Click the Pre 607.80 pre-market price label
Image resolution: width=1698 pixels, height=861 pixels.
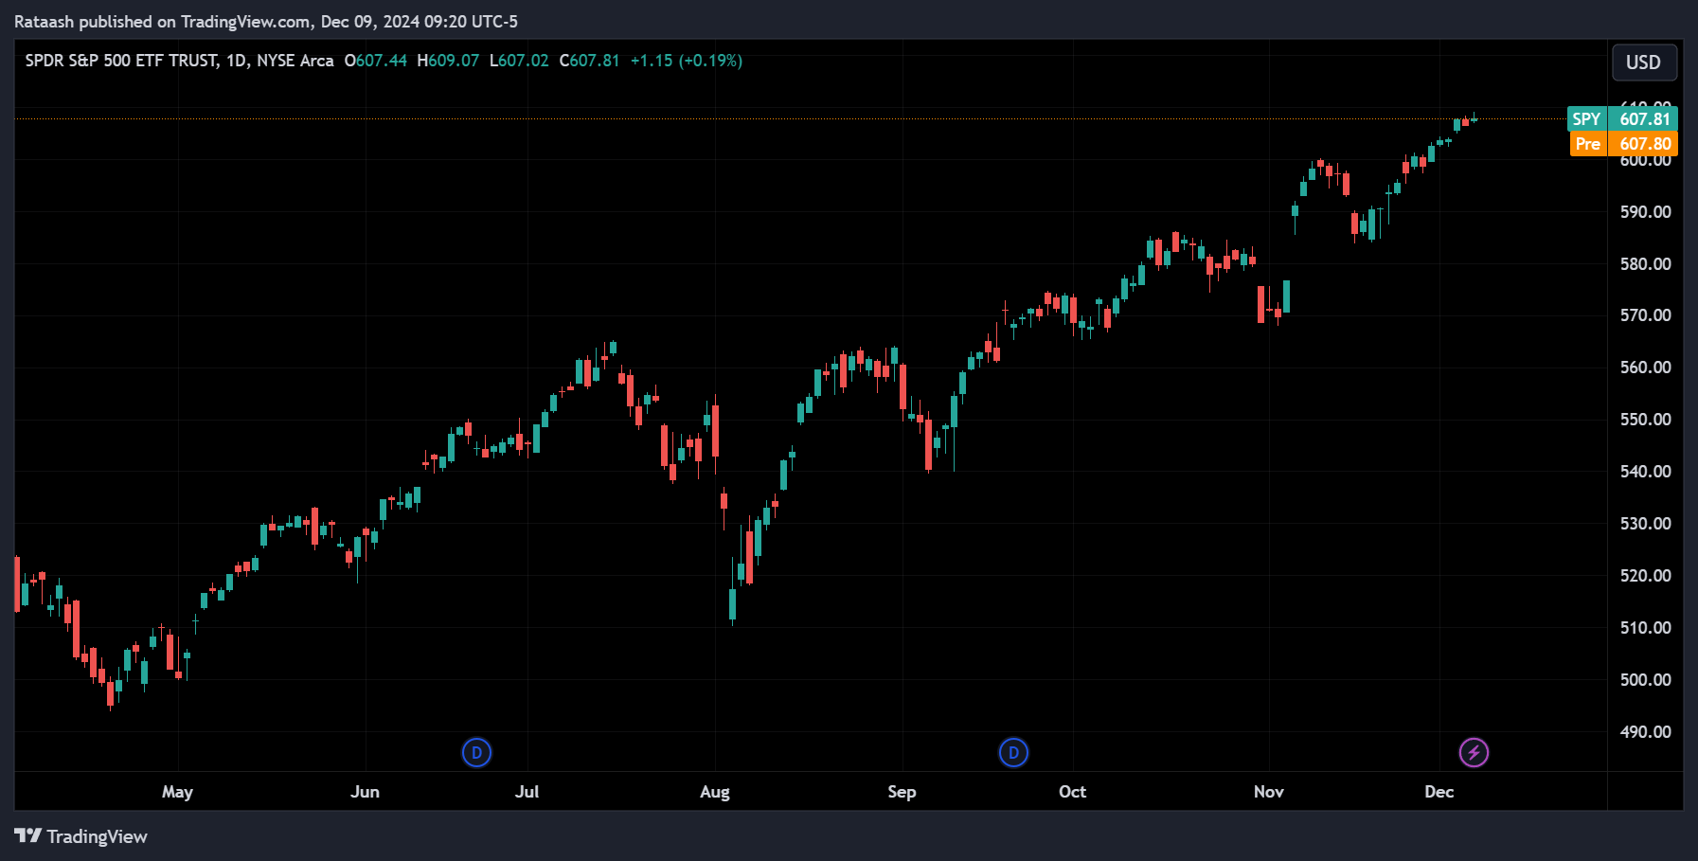pos(1623,144)
